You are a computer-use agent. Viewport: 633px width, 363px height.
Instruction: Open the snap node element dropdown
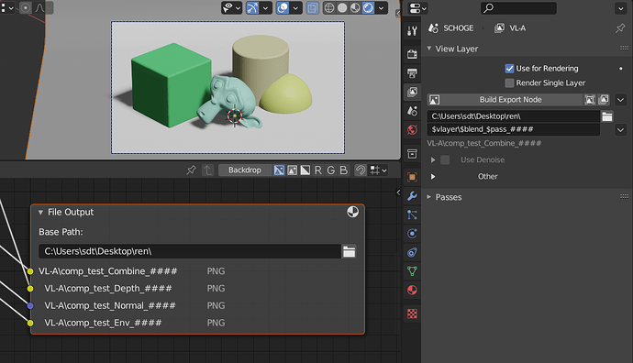[379, 170]
